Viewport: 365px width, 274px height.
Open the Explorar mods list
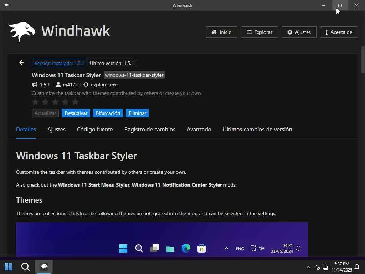259,32
